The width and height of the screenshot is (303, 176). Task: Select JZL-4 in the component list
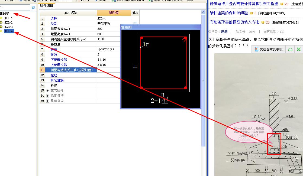click(9, 31)
